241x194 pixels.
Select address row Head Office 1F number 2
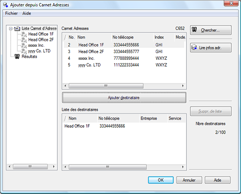point(124,45)
